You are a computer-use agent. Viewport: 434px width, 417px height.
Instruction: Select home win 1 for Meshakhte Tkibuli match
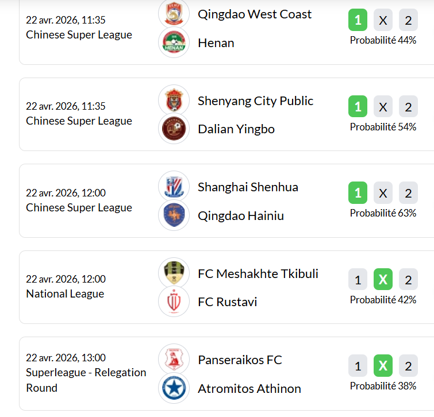coord(358,280)
